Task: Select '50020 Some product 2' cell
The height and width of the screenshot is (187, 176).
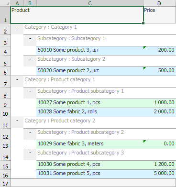Action: point(90,71)
